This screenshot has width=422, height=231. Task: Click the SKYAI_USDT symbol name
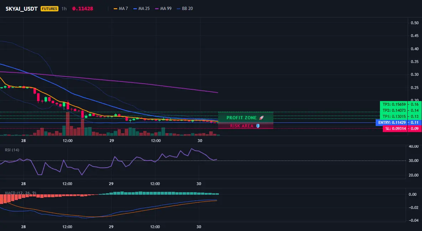click(x=21, y=9)
